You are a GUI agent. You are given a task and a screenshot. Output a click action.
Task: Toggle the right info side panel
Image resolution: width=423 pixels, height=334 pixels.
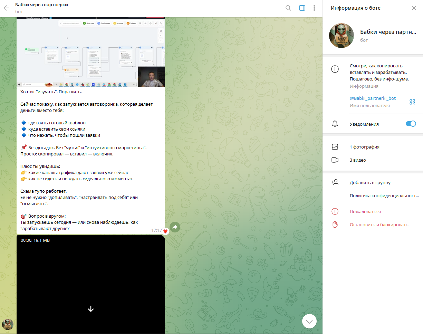tap(302, 8)
